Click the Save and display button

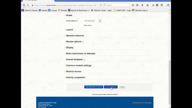[111, 87]
